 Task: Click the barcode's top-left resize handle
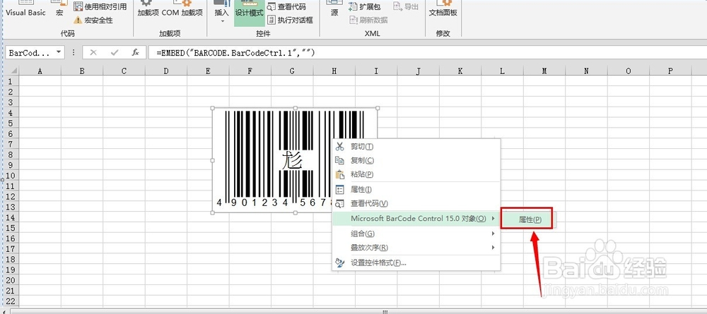(x=212, y=108)
